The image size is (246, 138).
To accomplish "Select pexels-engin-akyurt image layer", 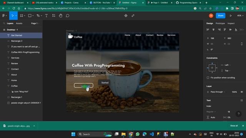I will [21, 103].
